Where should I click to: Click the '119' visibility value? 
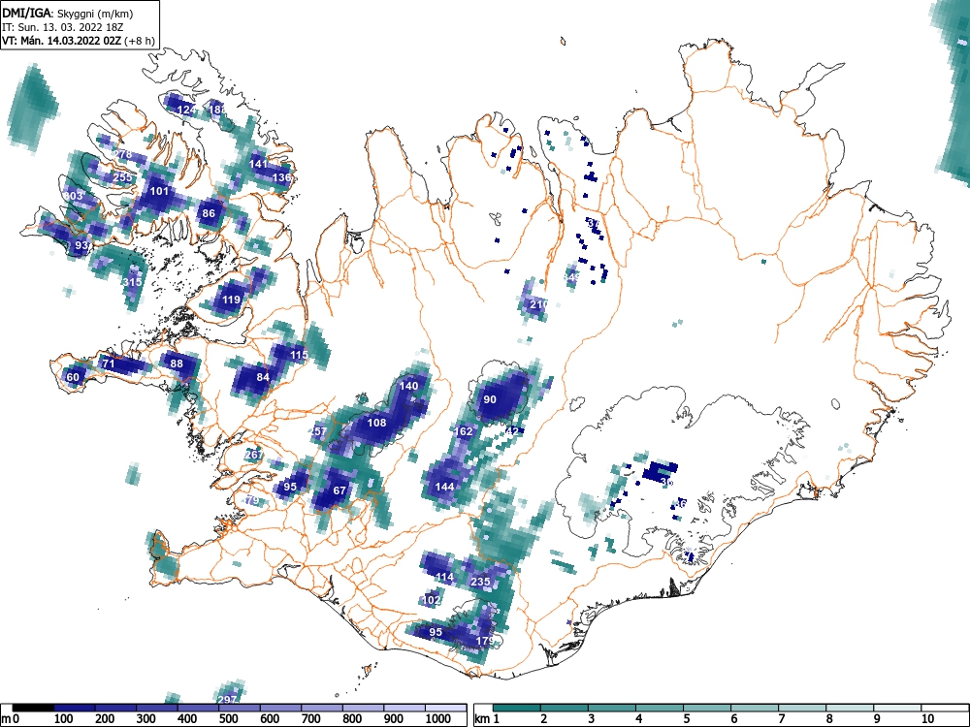pos(231,300)
